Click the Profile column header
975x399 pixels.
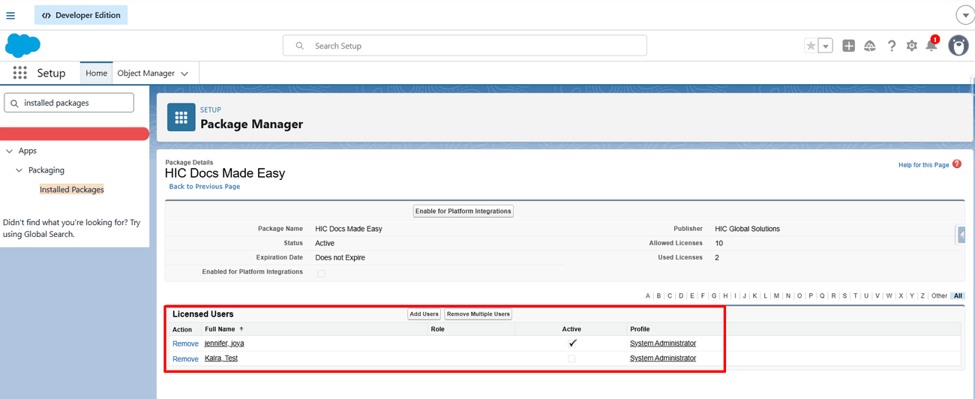(640, 329)
